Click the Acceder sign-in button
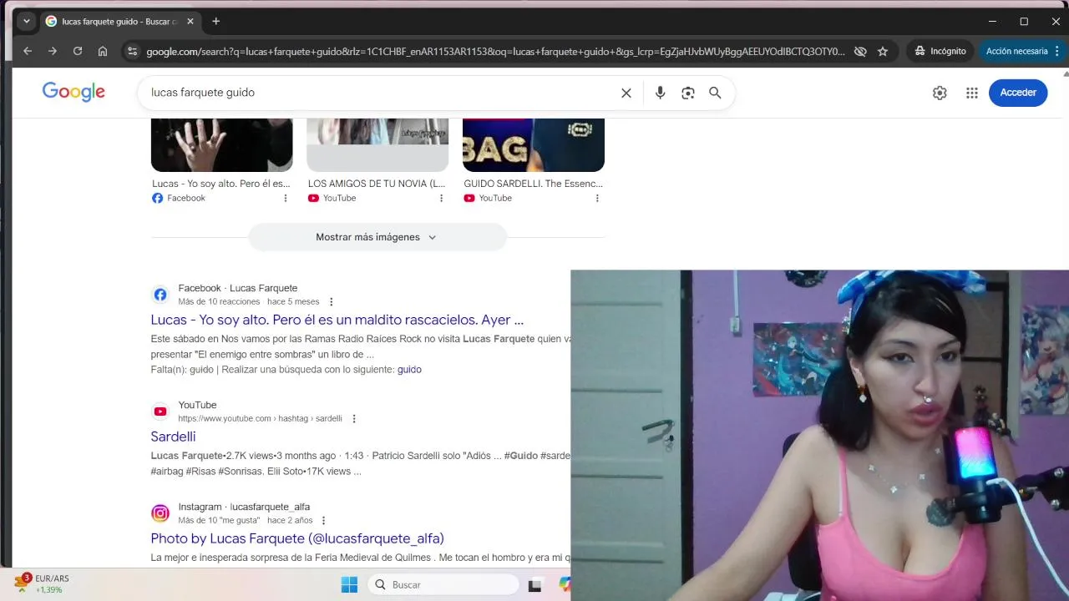The image size is (1069, 601). pos(1018,93)
